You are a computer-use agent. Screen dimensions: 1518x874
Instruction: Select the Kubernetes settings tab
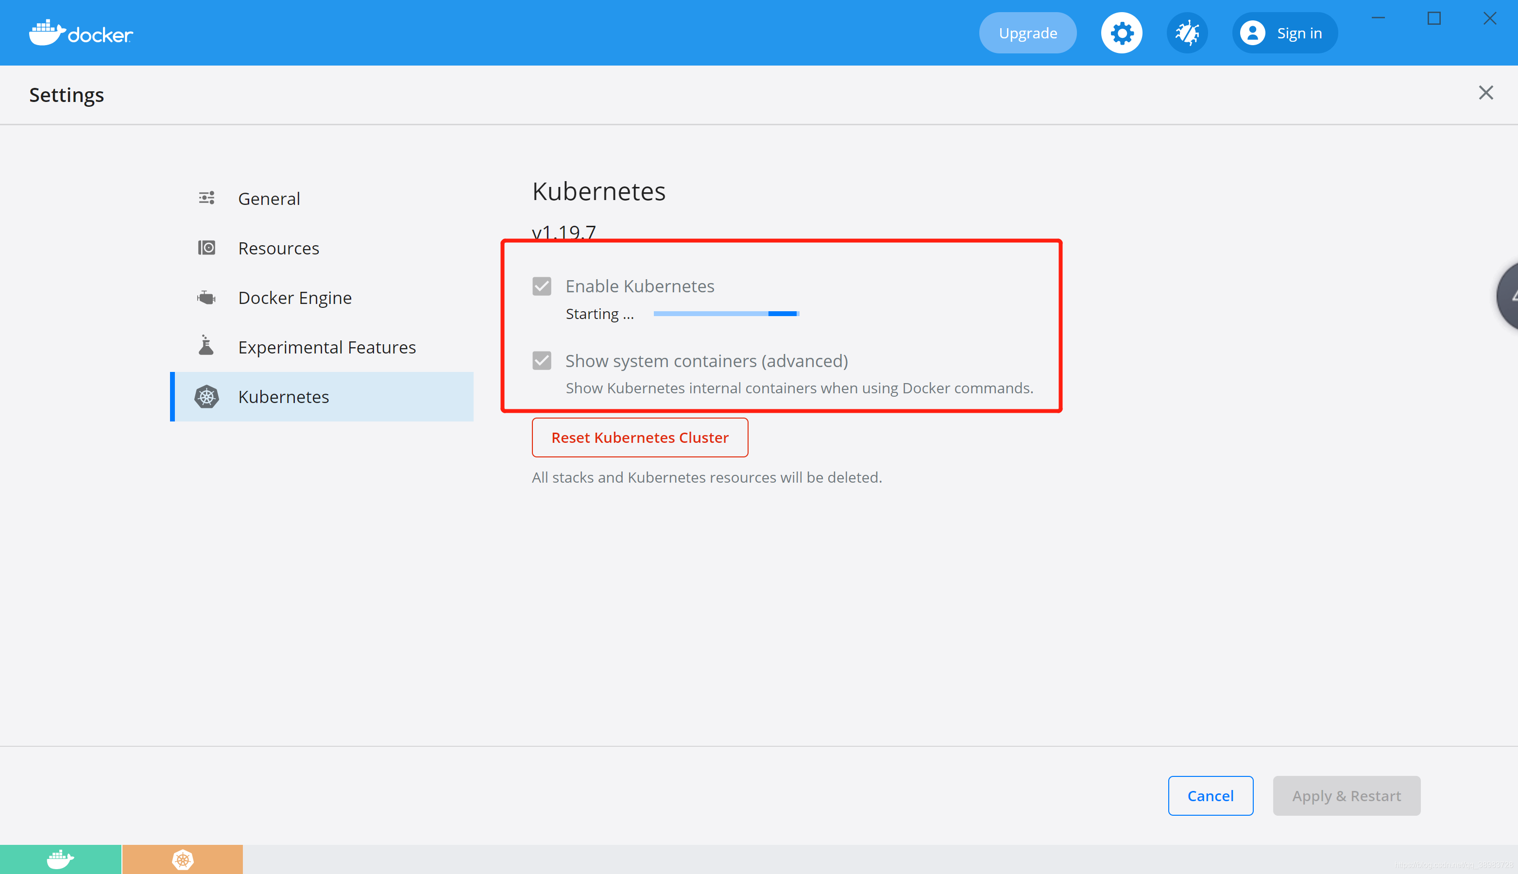(322, 397)
